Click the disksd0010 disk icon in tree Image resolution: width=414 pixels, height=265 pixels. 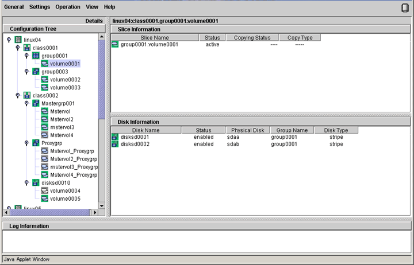36,183
